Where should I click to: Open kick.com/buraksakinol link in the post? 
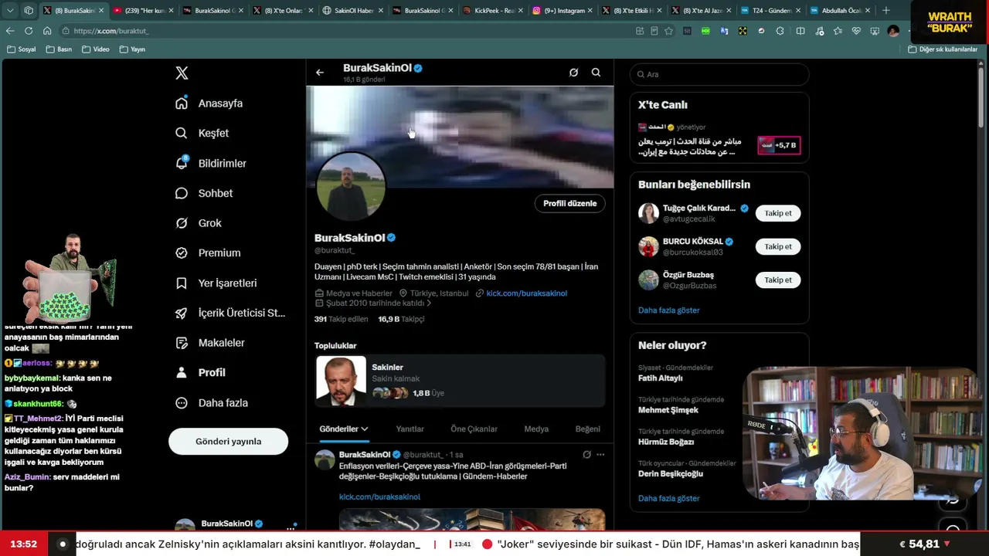(x=379, y=497)
